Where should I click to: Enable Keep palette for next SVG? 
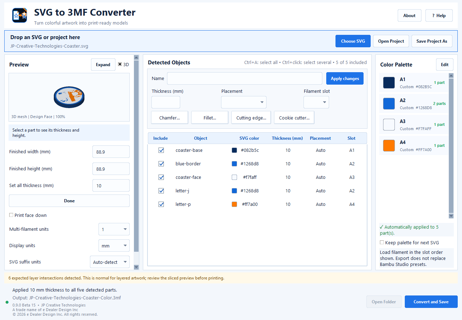[x=382, y=242]
